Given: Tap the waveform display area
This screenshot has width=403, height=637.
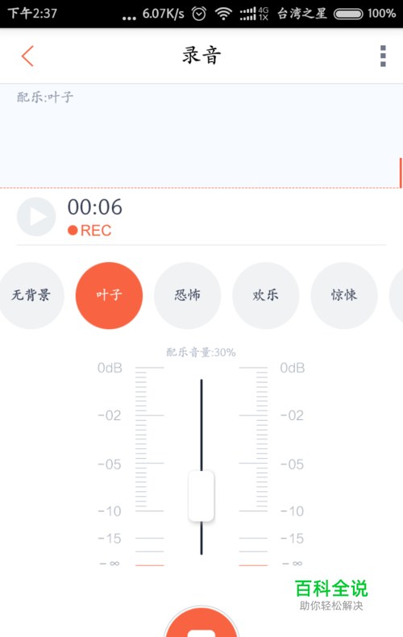Looking at the screenshot, I should (201, 136).
